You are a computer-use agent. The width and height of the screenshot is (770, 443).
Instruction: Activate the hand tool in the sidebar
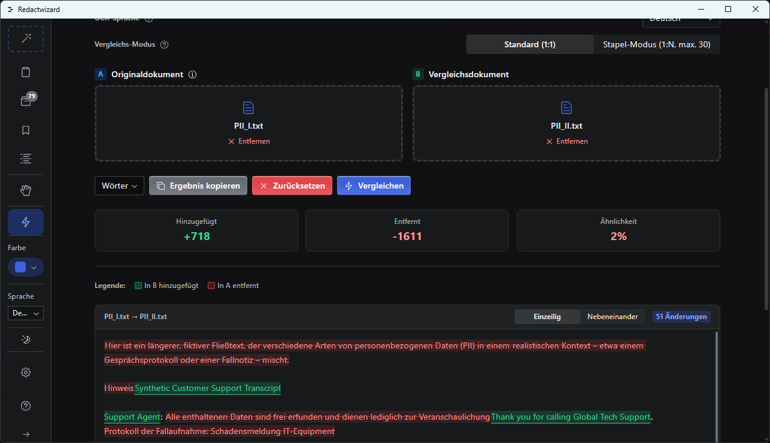coord(26,191)
